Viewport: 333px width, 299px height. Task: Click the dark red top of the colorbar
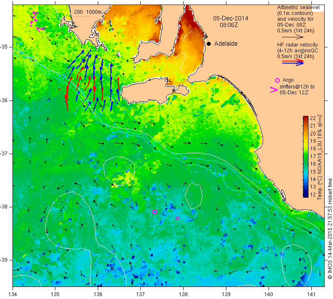pos(306,118)
